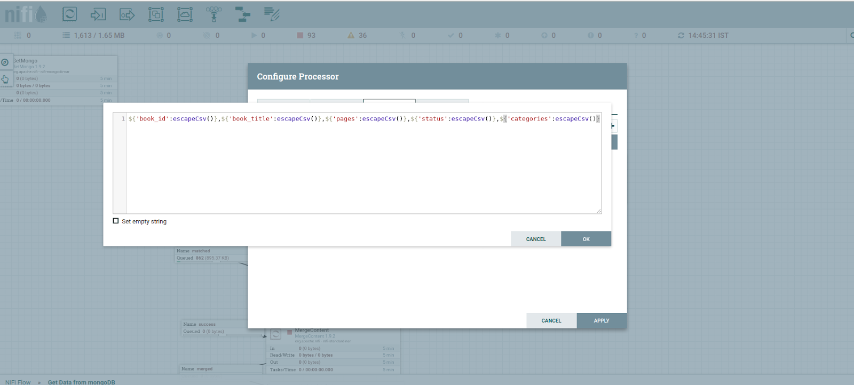Click the Operate hand icon on left palette
The width and height of the screenshot is (854, 385).
[x=5, y=79]
